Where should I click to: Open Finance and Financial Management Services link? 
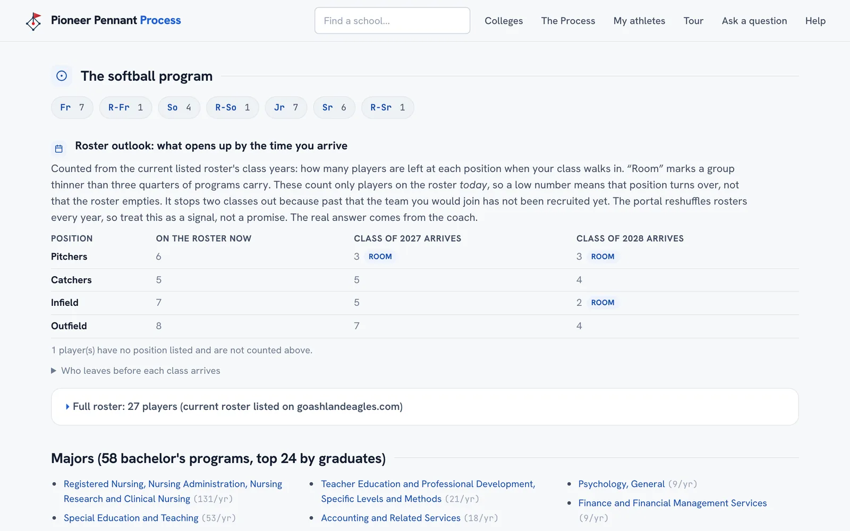click(673, 503)
